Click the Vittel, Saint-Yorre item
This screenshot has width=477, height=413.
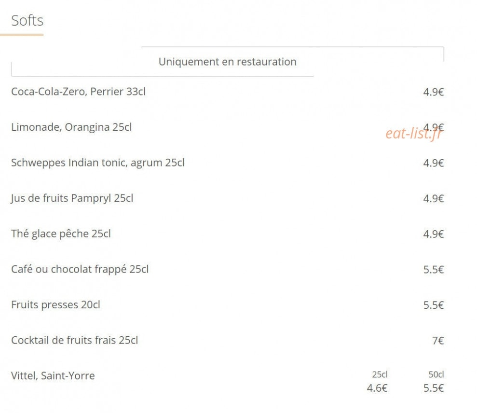click(x=53, y=376)
